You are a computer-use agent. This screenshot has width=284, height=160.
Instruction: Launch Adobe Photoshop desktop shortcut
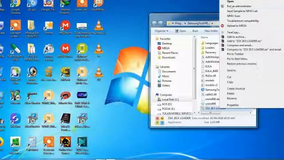point(32,76)
